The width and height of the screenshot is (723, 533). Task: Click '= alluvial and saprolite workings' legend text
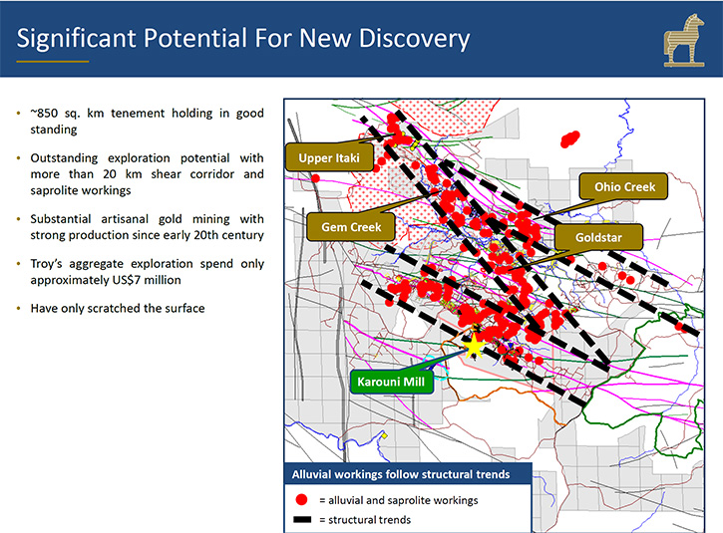click(398, 500)
